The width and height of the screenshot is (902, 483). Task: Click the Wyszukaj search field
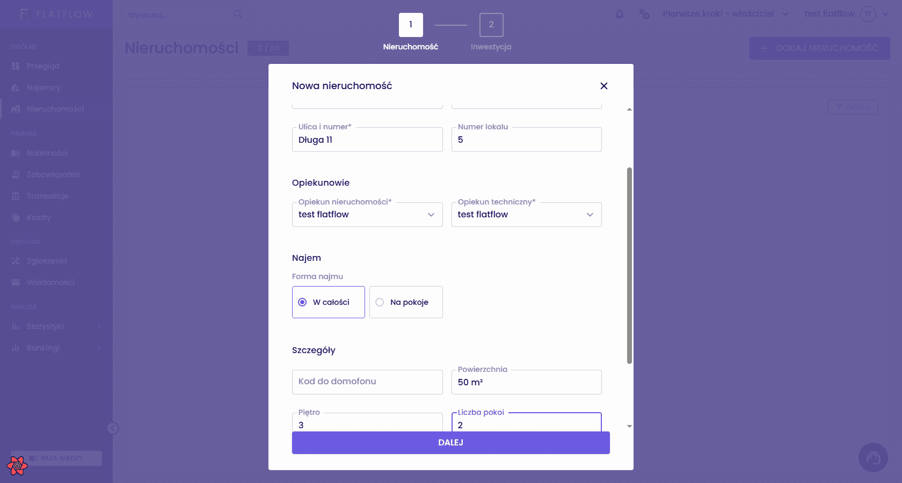(185, 14)
